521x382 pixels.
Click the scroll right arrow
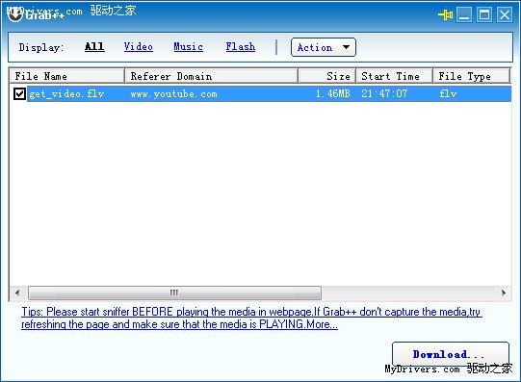[x=504, y=293]
